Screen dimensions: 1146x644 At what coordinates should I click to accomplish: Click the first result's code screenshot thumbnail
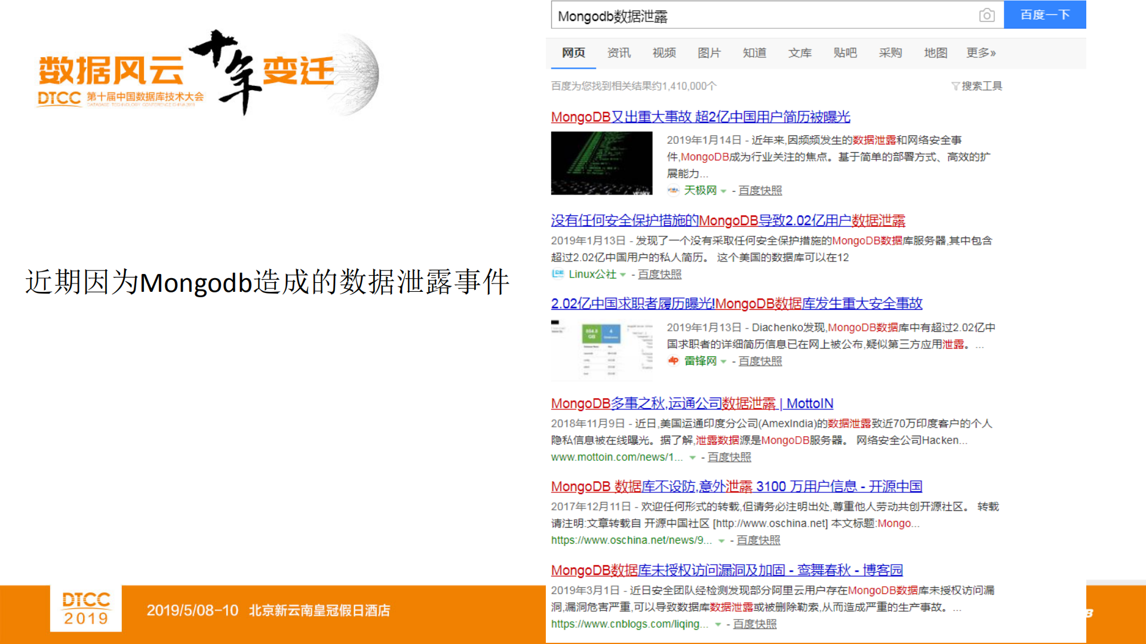[x=601, y=164]
